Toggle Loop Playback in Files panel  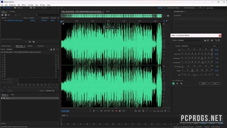30,42
